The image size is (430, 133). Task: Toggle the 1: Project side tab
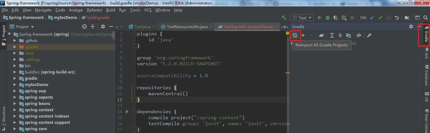[x=4, y=35]
